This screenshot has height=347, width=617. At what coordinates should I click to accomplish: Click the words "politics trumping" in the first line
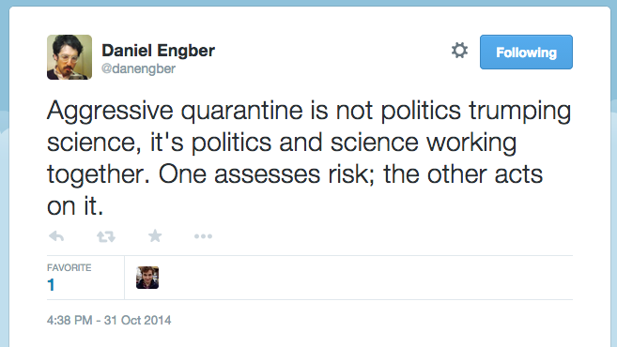(x=476, y=111)
